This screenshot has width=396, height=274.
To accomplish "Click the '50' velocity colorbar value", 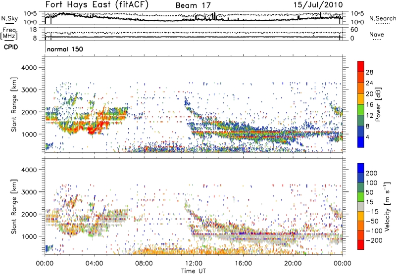I will (369, 192).
